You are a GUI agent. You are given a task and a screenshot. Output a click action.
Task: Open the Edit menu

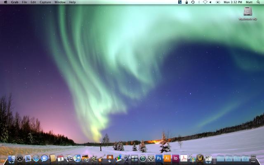[x=33, y=2]
